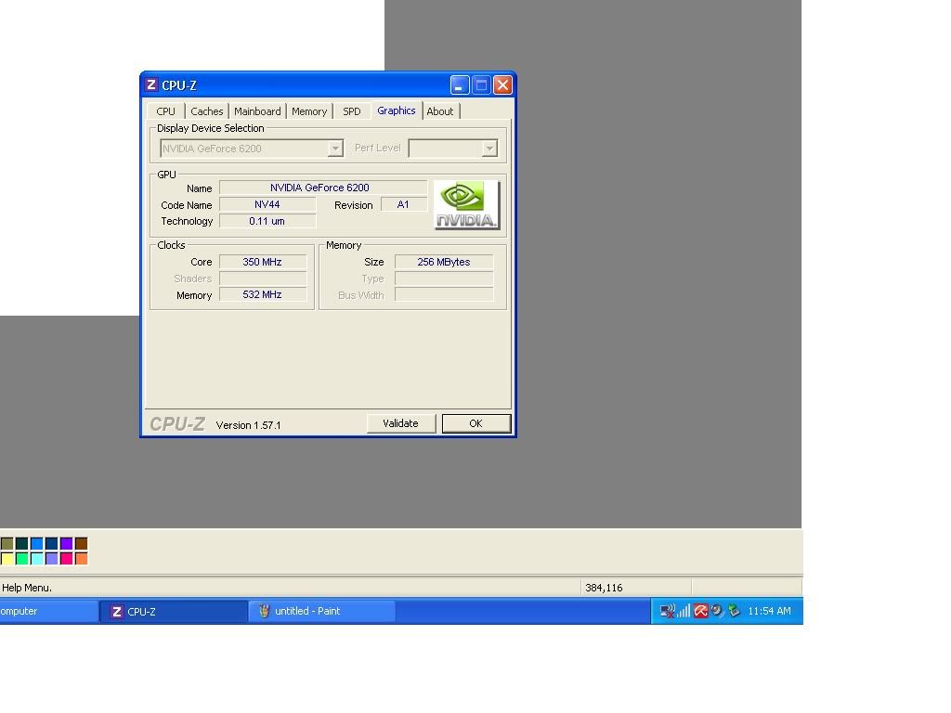Choose the violet color swatch in Paint
Viewport: 951px width, 713px height.
(x=67, y=543)
